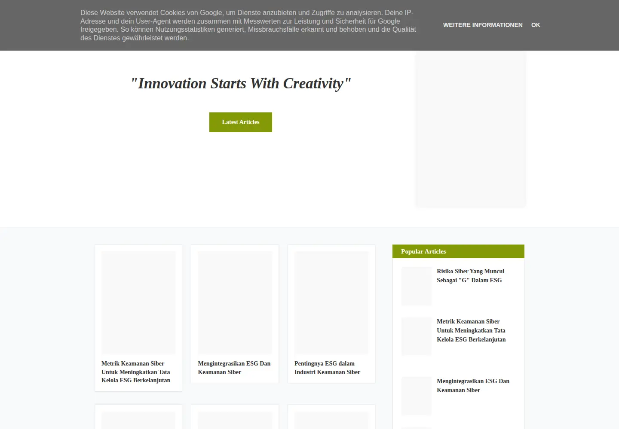The width and height of the screenshot is (619, 429).
Task: Click thumbnail beside Risiko Siber popular article
Action: [x=417, y=286]
